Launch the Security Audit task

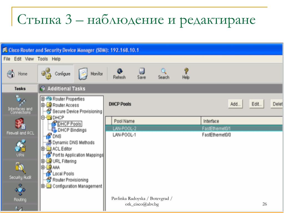[x=20, y=171]
